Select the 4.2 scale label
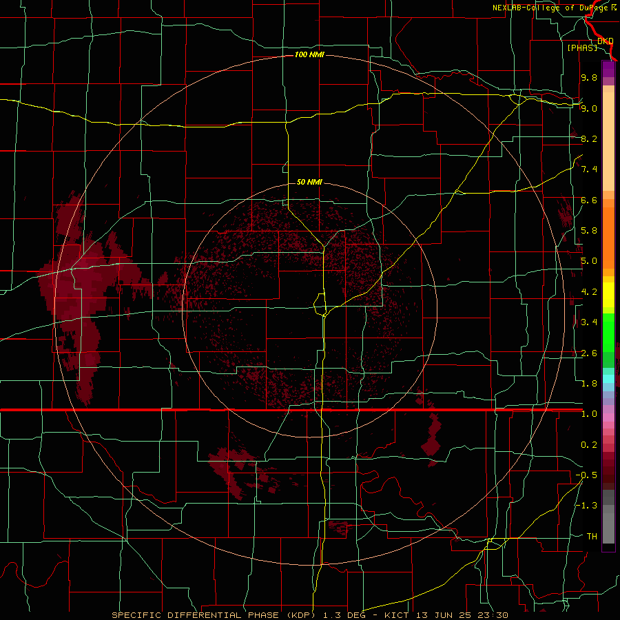This screenshot has height=620, width=620. pos(589,292)
